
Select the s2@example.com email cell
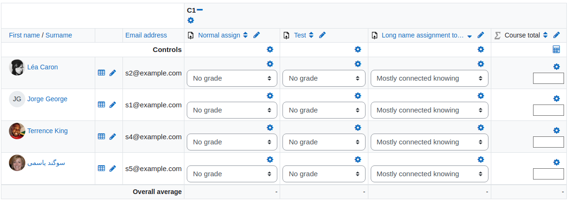[x=153, y=73]
